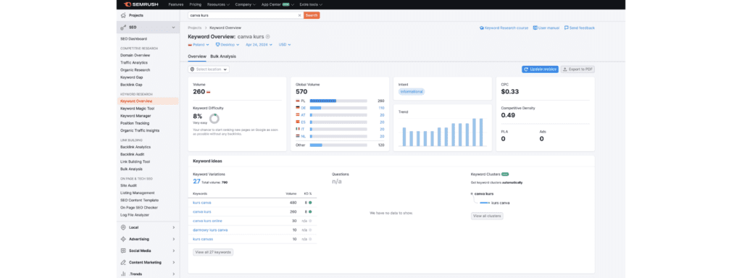The image size is (742, 278).
Task: Click the $0.33 CPC value
Action: pyautogui.click(x=510, y=92)
